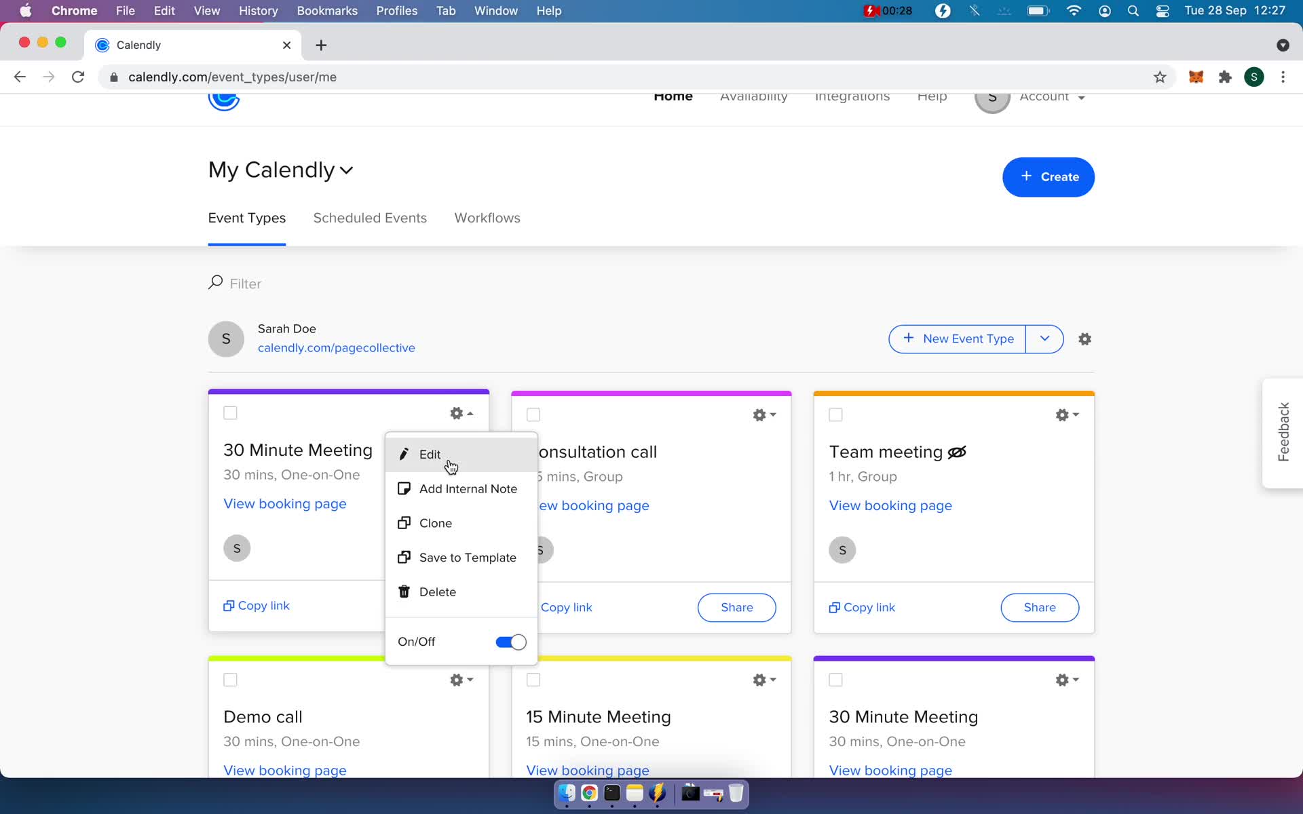The width and height of the screenshot is (1303, 814).
Task: Open bottom-row 30 Minute Meeting gear dropdown
Action: [1067, 680]
